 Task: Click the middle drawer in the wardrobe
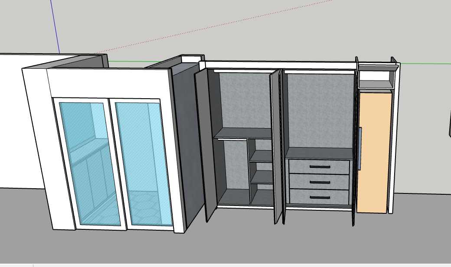[x=319, y=182]
